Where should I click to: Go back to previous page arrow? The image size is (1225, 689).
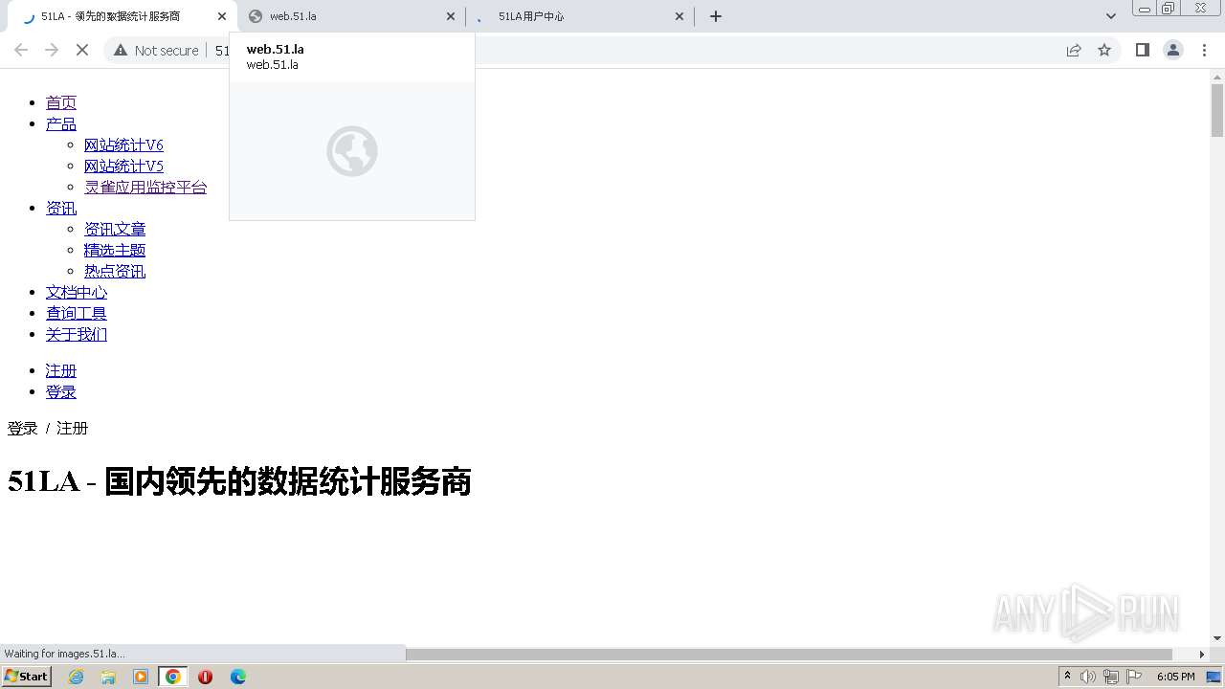click(x=21, y=50)
